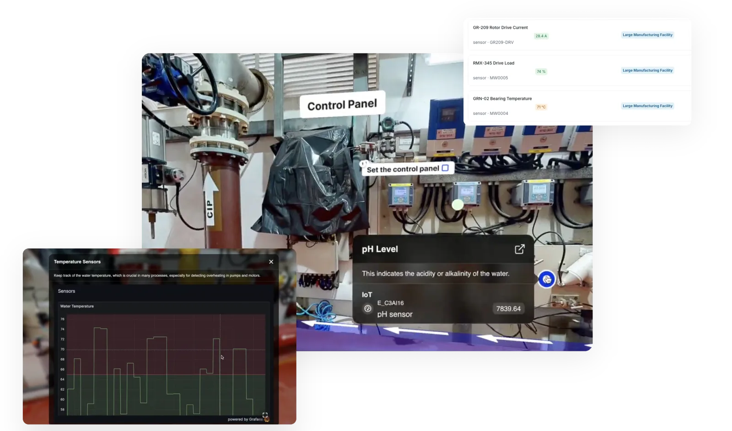Open the pH Level external link icon
Screen dimensions: 732x431
520,249
